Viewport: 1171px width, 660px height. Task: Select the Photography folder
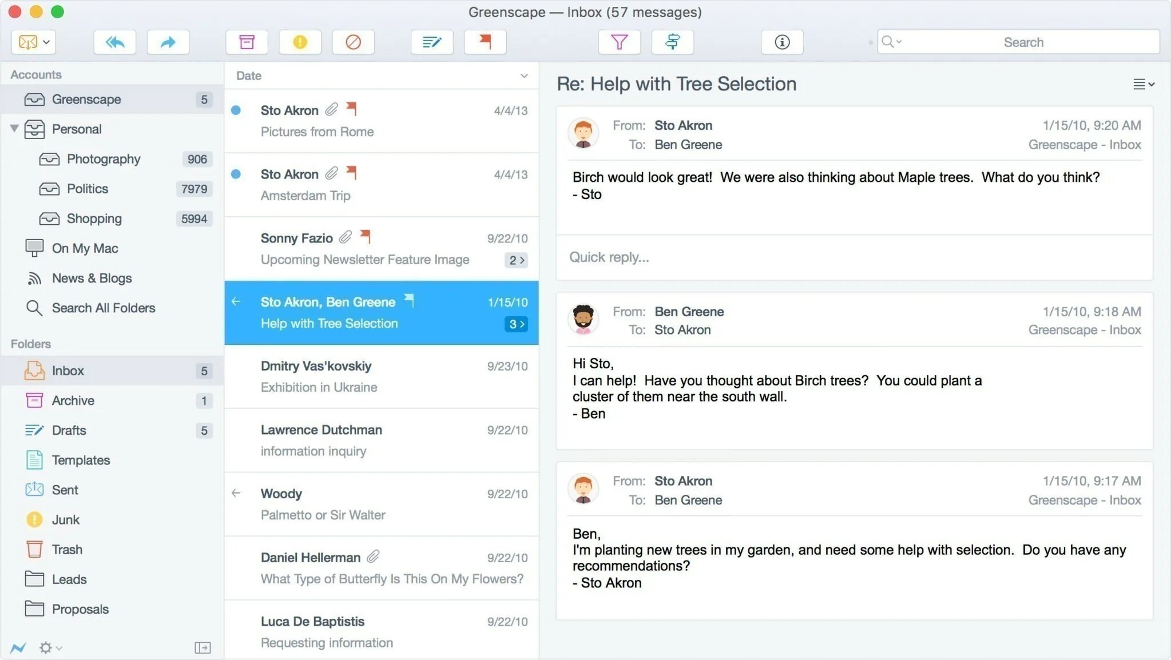click(x=103, y=158)
